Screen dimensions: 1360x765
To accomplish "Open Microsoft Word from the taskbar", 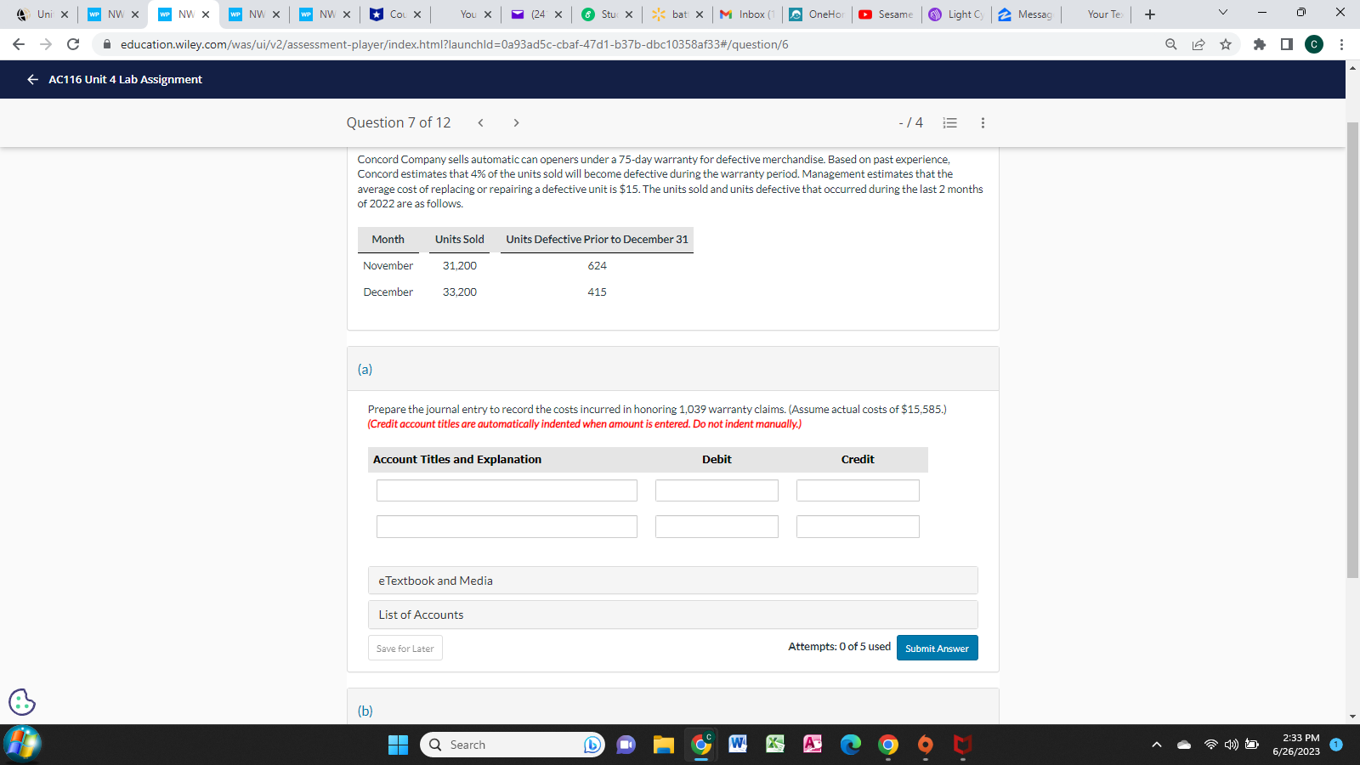I will pyautogui.click(x=737, y=744).
